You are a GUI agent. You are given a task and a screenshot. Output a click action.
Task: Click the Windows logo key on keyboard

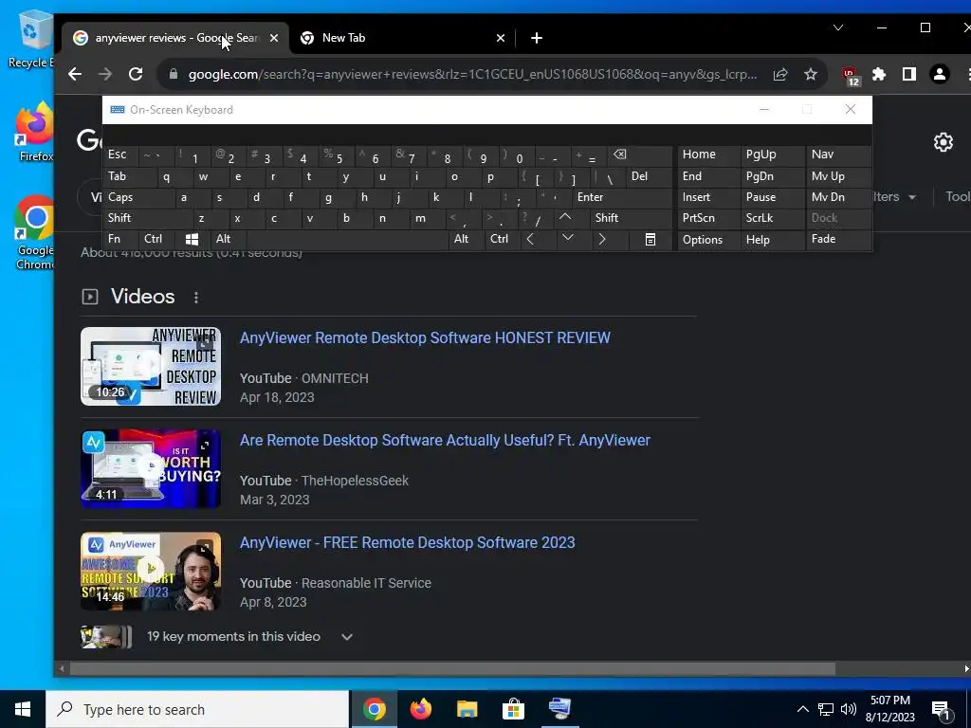[x=192, y=240]
